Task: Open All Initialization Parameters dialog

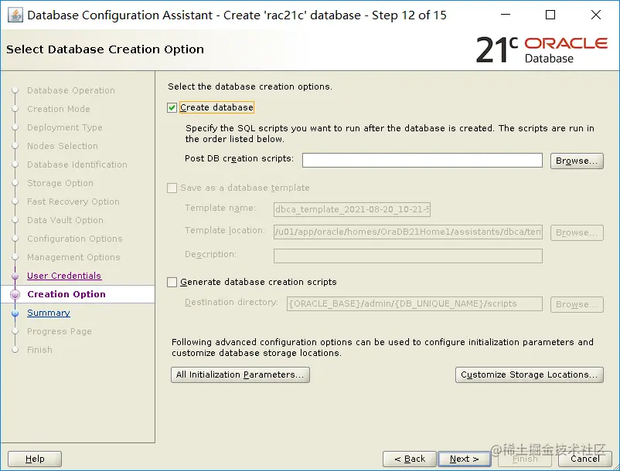Action: point(240,374)
